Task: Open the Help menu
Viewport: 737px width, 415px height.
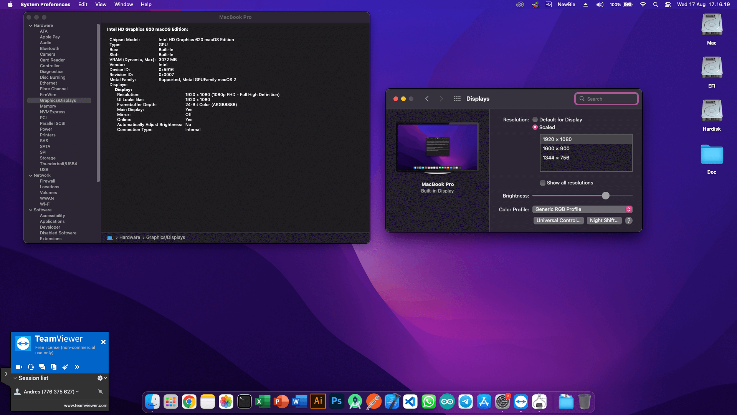Action: coord(146,5)
